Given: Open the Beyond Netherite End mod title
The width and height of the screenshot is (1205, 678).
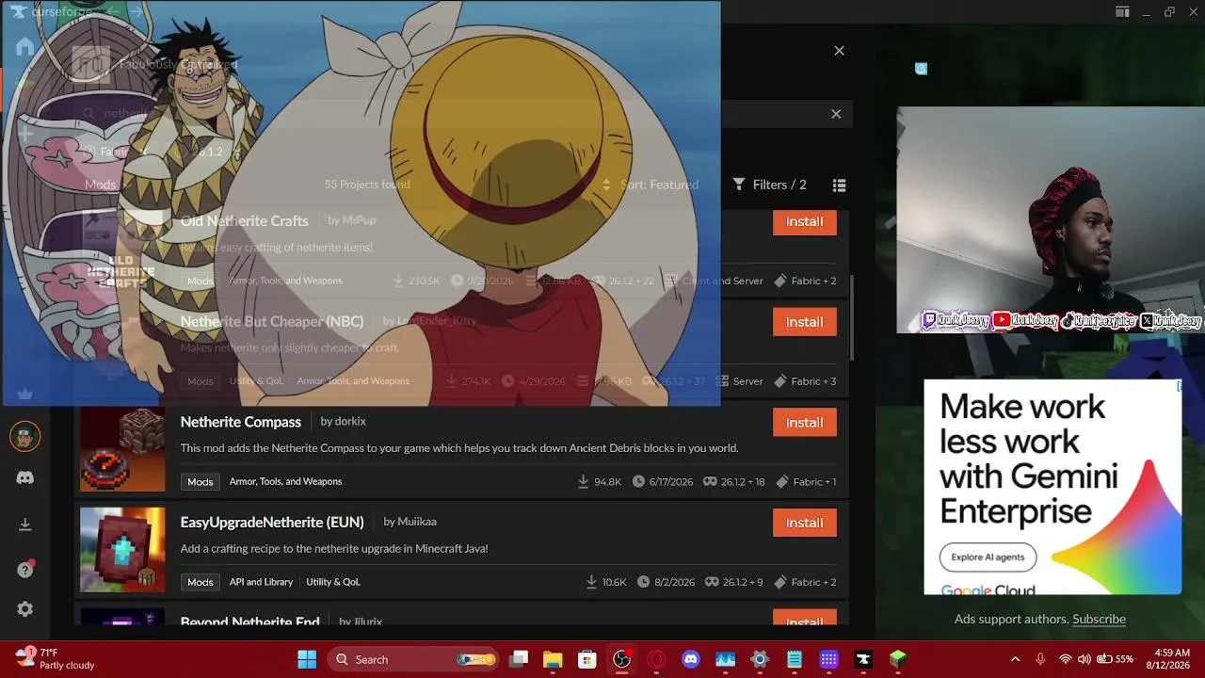Looking at the screenshot, I should 250,621.
